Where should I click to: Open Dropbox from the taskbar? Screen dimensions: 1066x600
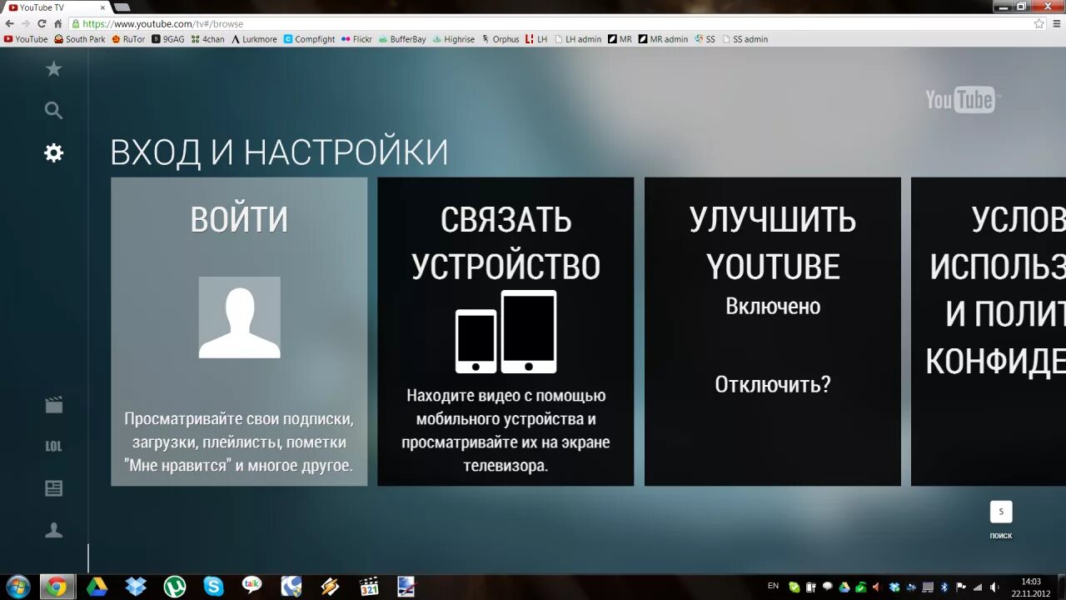[x=136, y=587]
